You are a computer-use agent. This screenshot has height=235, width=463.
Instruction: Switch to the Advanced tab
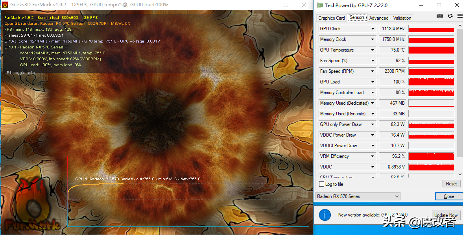point(379,18)
